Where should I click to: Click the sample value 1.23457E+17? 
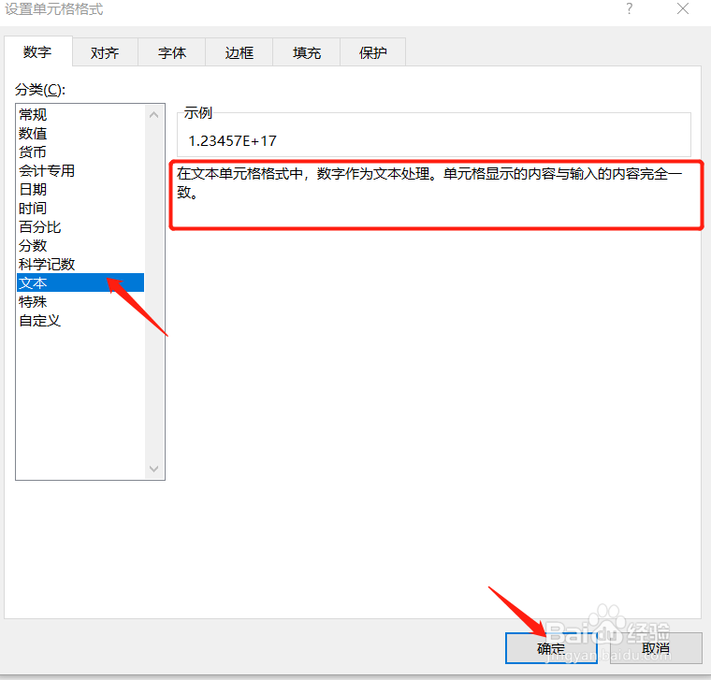click(x=232, y=141)
